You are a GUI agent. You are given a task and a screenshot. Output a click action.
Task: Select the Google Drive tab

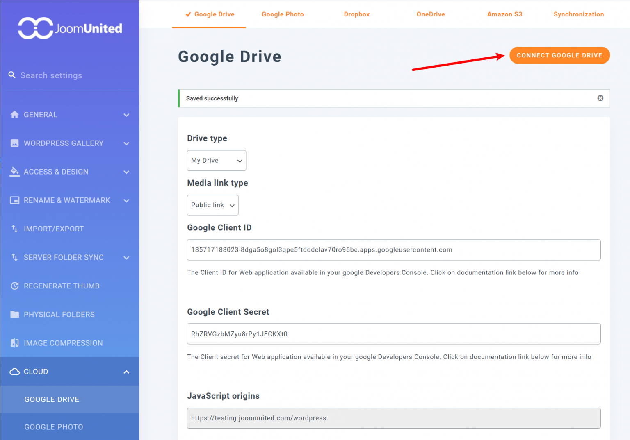209,14
